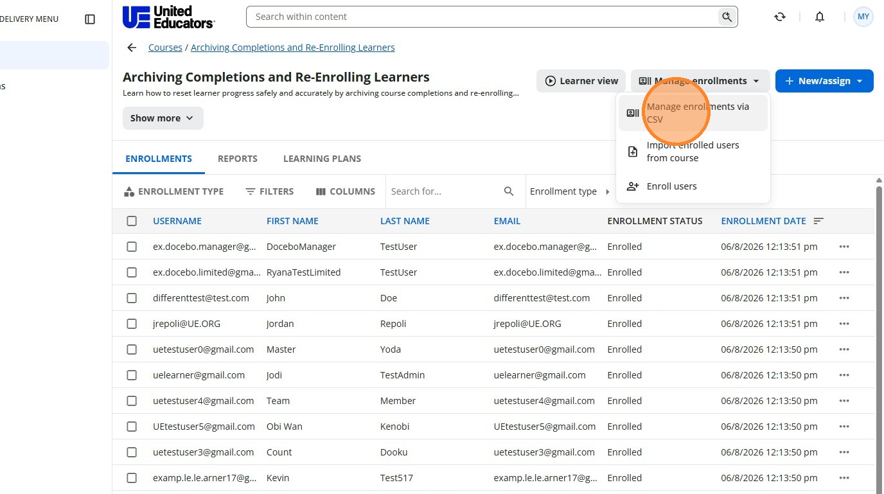The image size is (884, 494).
Task: Sort by First Name column header
Action: [292, 221]
